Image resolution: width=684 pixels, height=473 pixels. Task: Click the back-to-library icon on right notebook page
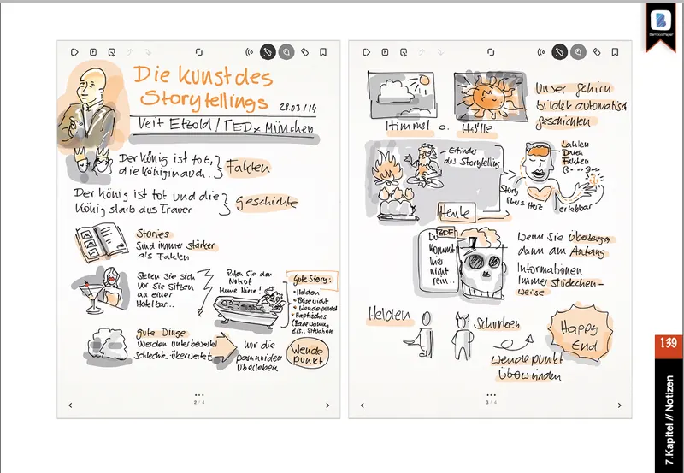367,52
